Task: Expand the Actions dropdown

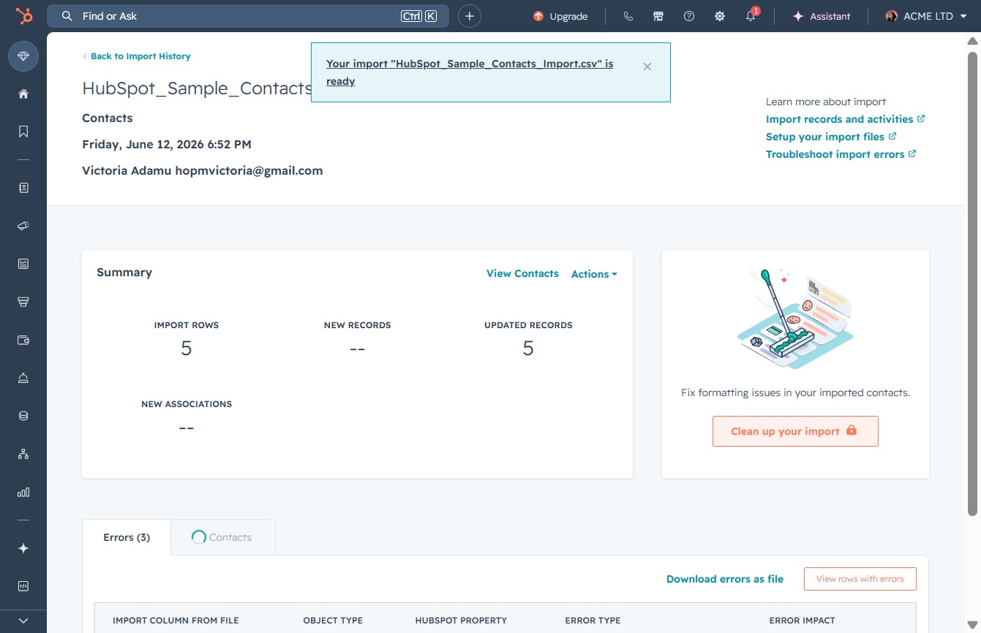Action: (x=594, y=274)
